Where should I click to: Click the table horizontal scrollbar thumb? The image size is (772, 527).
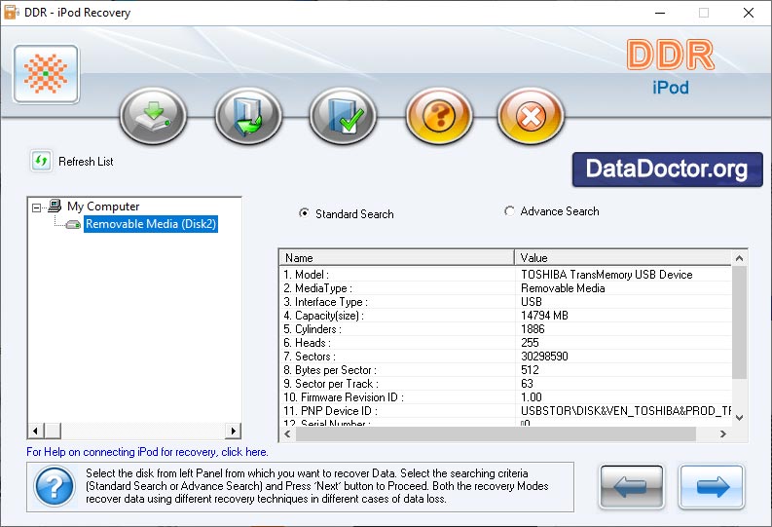tap(496, 433)
